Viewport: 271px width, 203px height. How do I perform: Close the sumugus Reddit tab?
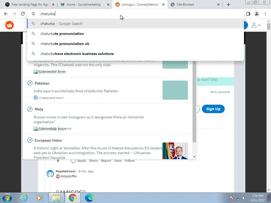click(163, 4)
